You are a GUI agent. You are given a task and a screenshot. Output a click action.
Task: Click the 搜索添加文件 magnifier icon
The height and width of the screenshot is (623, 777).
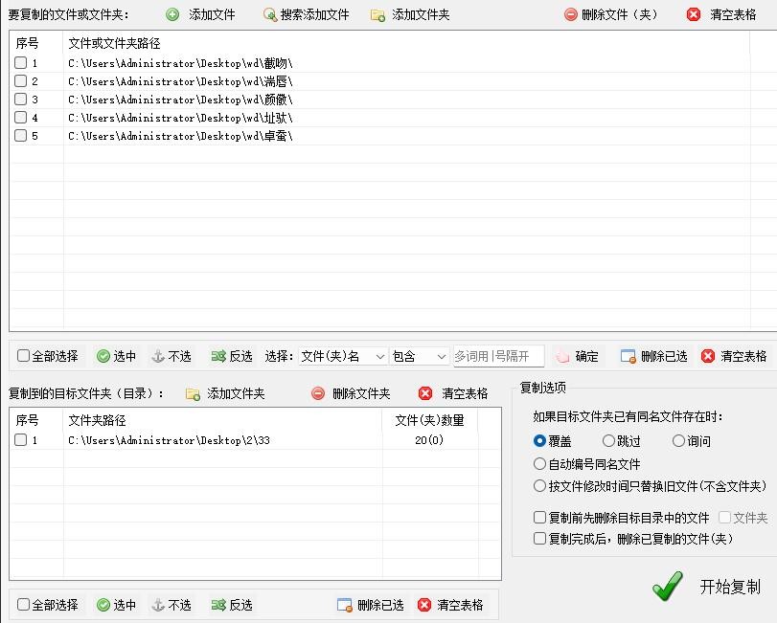[270, 15]
